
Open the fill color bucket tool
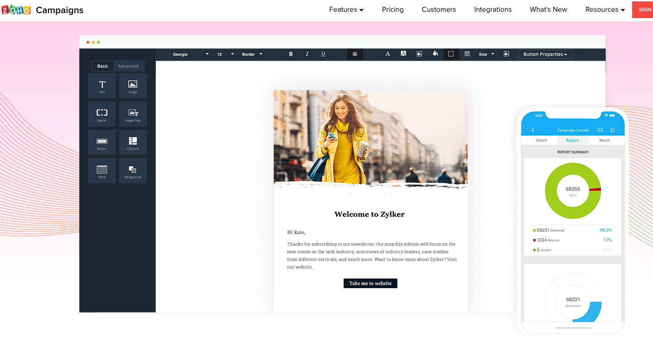(435, 54)
